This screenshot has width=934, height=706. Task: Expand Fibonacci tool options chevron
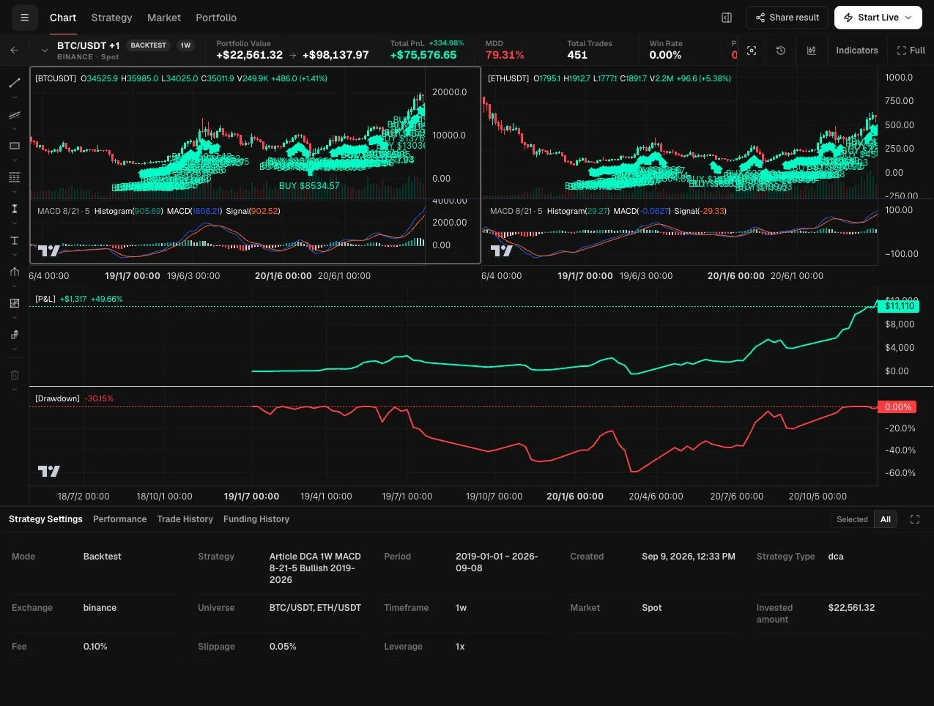coord(14,191)
